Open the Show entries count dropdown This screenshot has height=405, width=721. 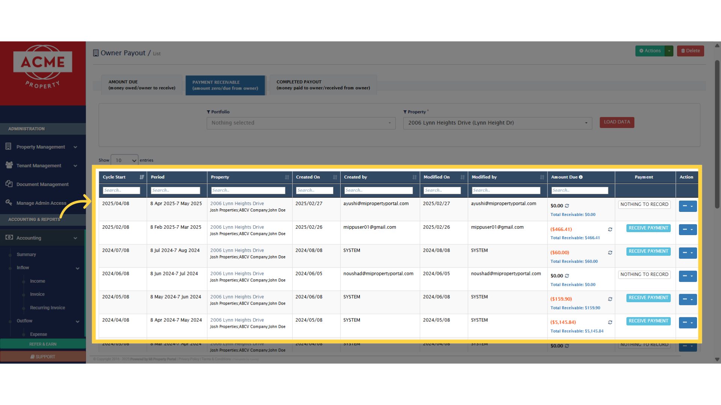(124, 160)
